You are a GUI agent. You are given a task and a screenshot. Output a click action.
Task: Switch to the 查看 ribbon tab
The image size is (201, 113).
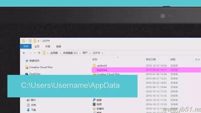point(59,46)
